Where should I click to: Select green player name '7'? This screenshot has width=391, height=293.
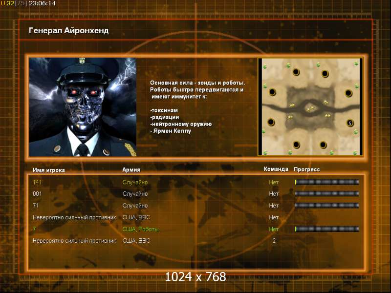click(34, 229)
